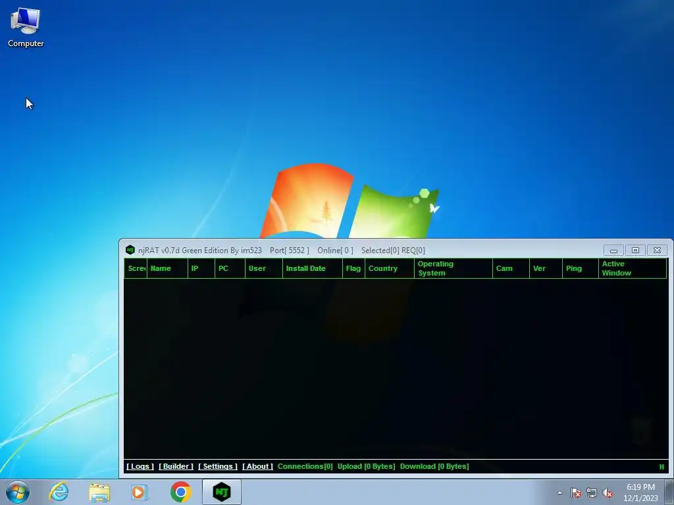Viewport: 674px width, 505px height.
Task: Minimize the njRAT window
Action: click(x=614, y=251)
